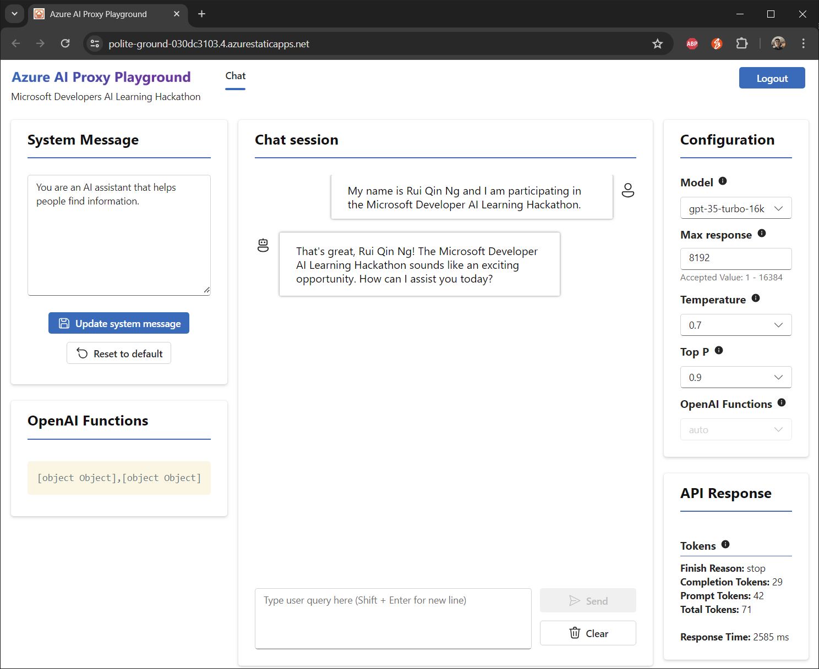Log out using the Logout button

772,78
